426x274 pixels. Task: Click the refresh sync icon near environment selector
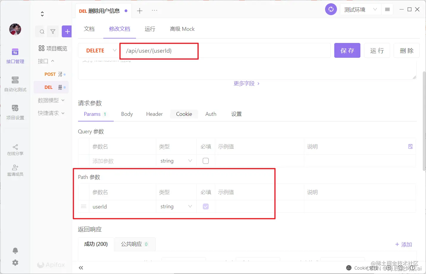(x=331, y=9)
